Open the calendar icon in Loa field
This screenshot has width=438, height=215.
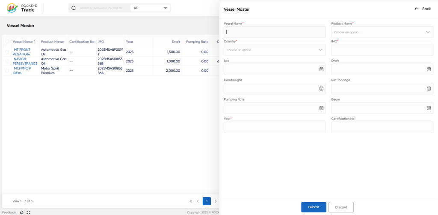(x=321, y=69)
